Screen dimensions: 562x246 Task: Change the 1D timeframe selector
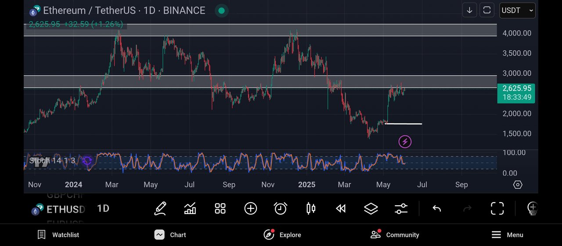[x=103, y=209]
